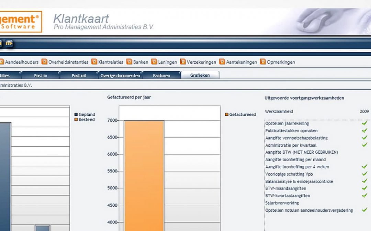The width and height of the screenshot is (371, 231).
Task: Click the orange Gefactureerd bar in chart
Action: pos(144,176)
